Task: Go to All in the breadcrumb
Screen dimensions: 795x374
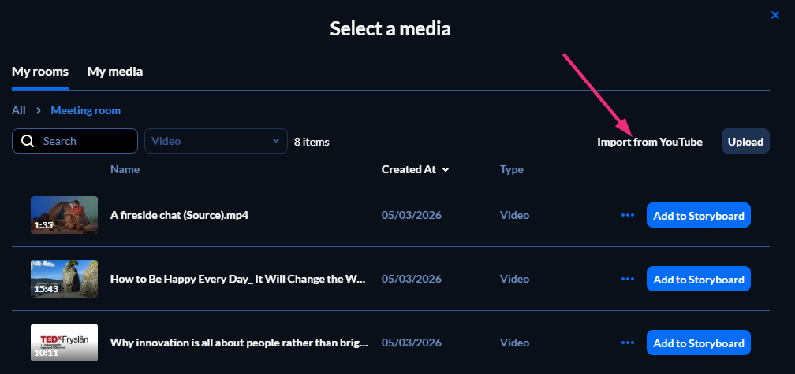Action: (x=19, y=111)
